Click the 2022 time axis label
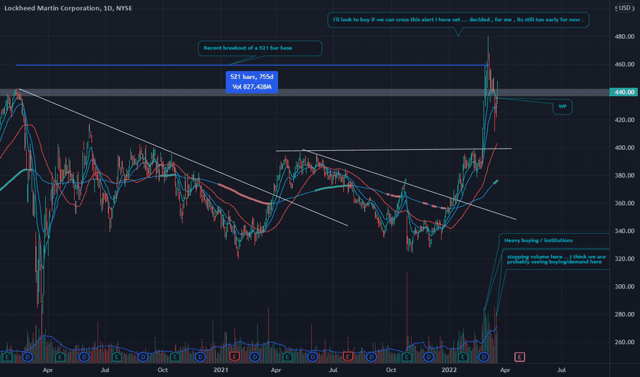This screenshot has width=640, height=377. coord(449,370)
